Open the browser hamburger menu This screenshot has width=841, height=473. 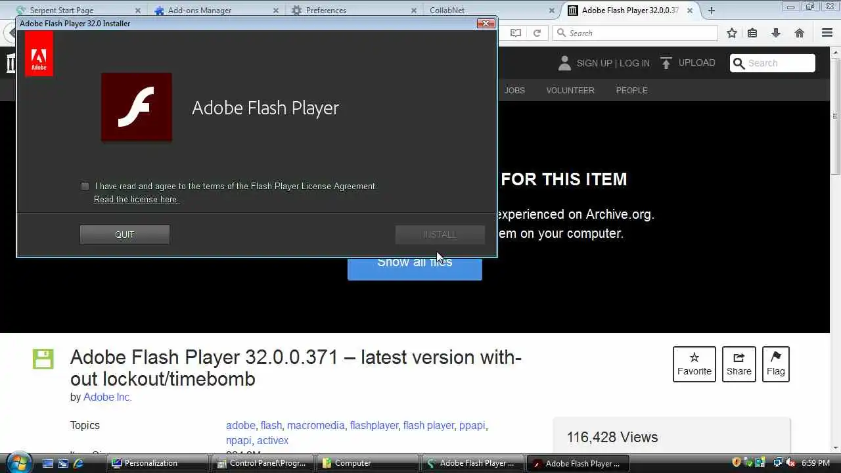coord(827,33)
